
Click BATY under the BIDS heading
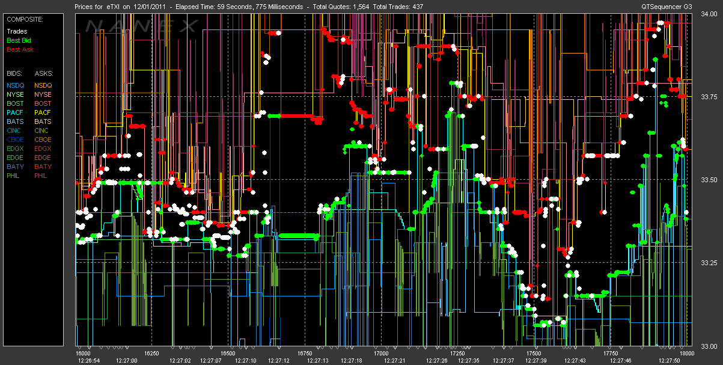(16, 167)
